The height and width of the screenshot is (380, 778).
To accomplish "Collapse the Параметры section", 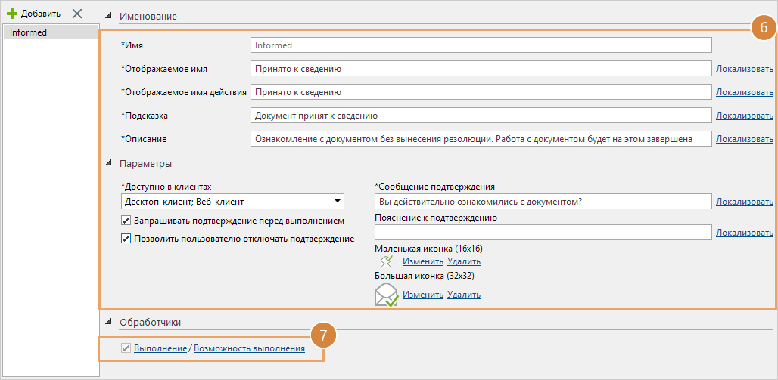I will (109, 164).
